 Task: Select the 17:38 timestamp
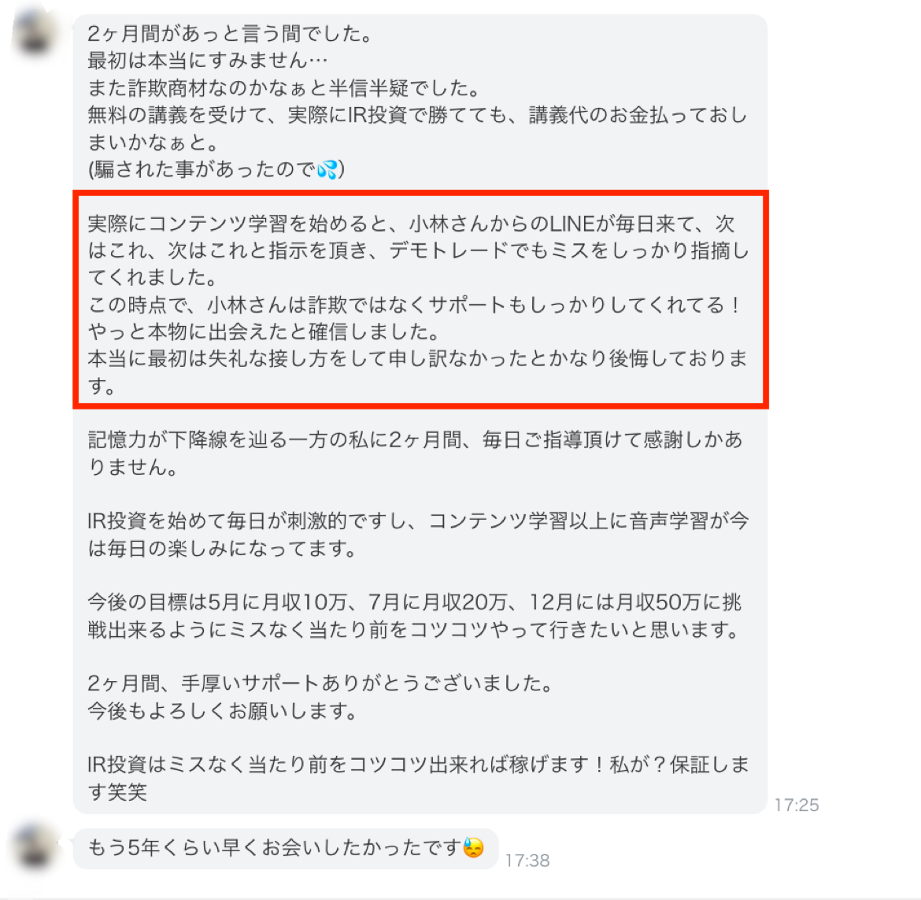click(527, 861)
